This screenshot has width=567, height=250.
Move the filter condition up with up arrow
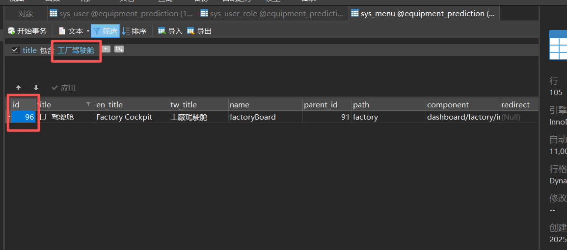click(19, 88)
